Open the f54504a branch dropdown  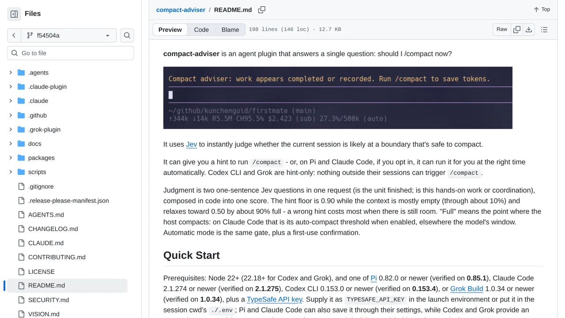click(68, 35)
